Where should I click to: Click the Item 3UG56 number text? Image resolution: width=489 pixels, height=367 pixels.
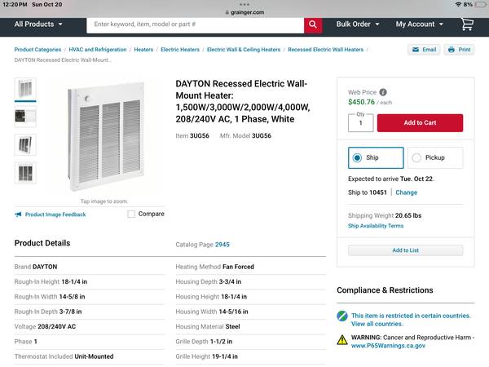point(192,135)
